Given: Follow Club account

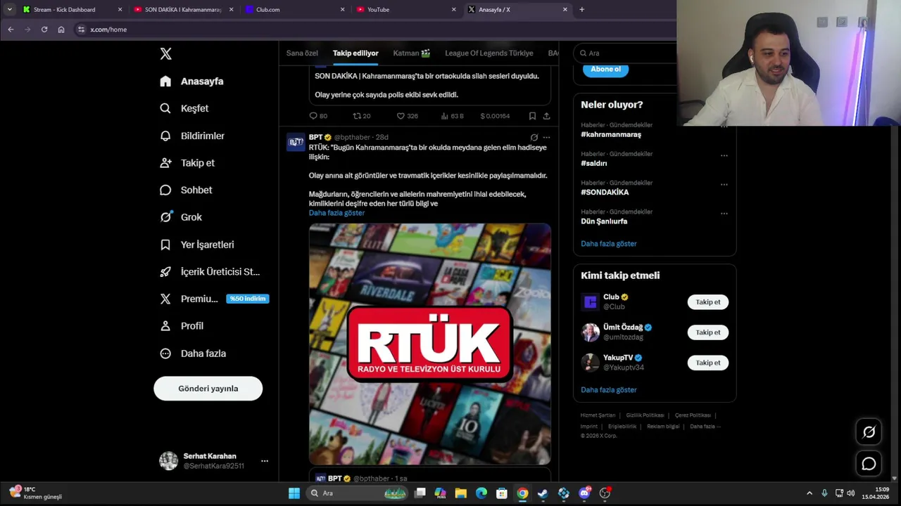Looking at the screenshot, I should tap(708, 302).
